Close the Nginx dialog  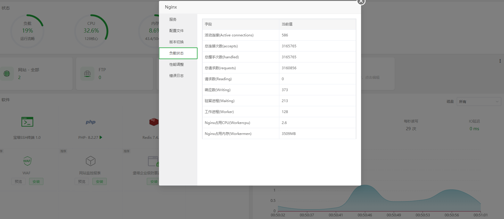coord(361,1)
